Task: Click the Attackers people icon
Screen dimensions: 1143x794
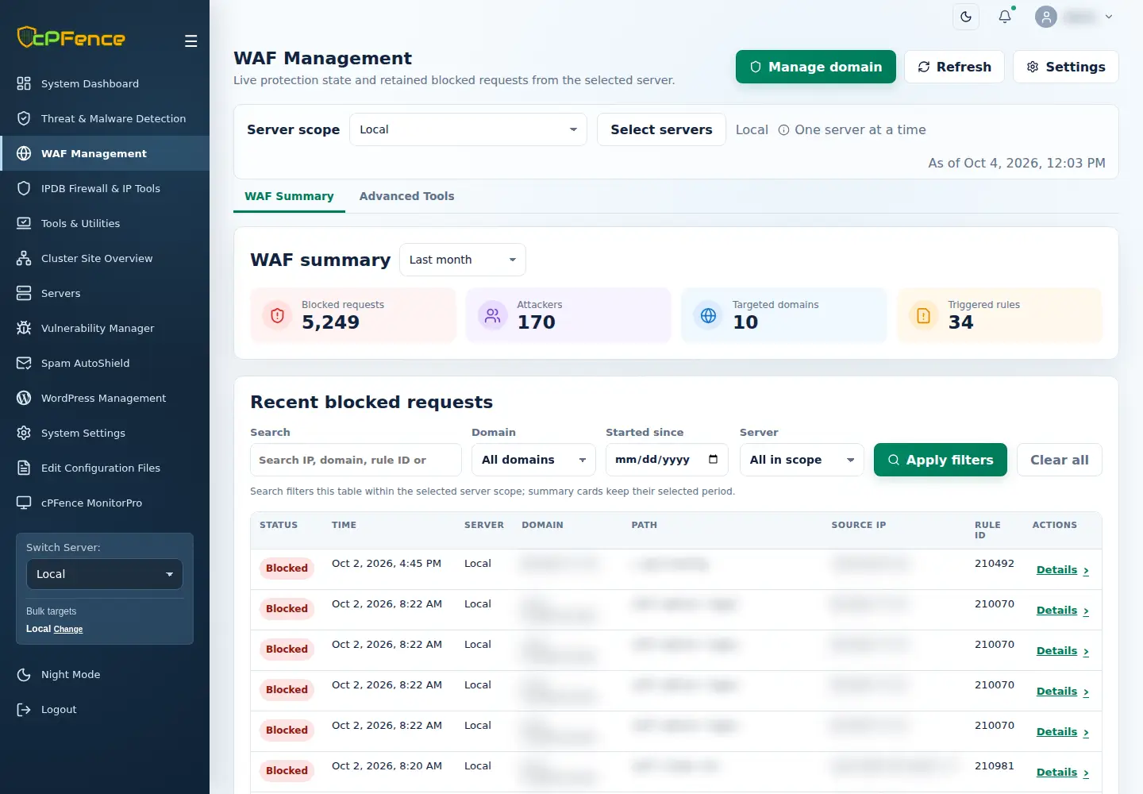Action: coord(493,315)
